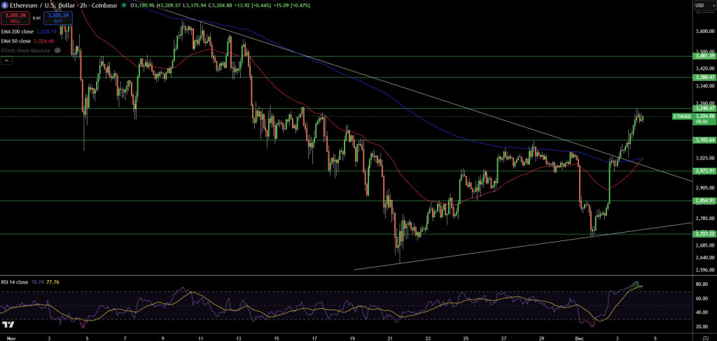Open the TradingView logo link
Screen dimensions: 717x341
click(7, 324)
